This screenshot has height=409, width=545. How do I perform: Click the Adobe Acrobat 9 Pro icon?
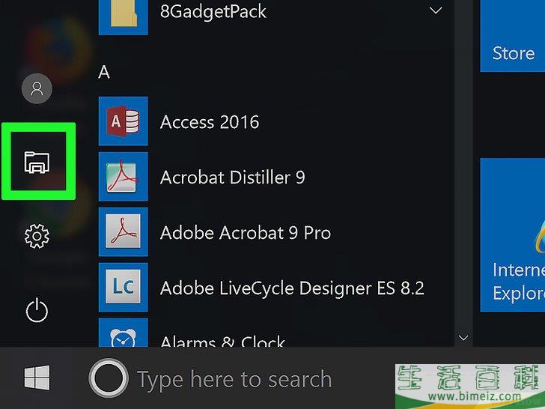[x=123, y=231]
